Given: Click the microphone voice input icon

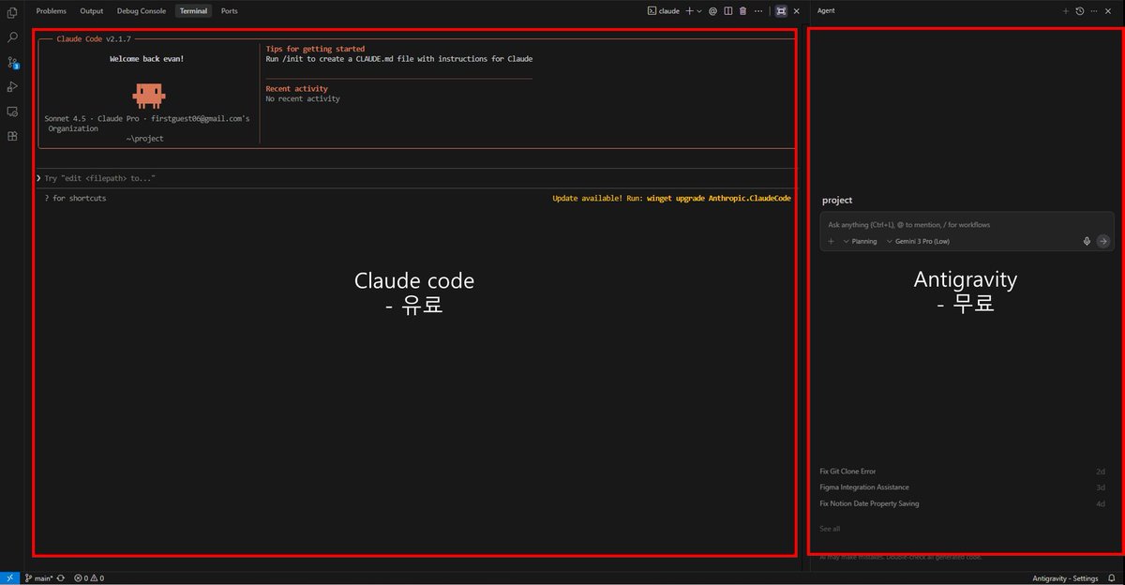Looking at the screenshot, I should tap(1087, 241).
